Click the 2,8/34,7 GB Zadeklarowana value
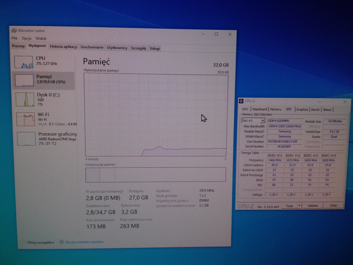Screen dimensions: 353x265 tap(101, 212)
